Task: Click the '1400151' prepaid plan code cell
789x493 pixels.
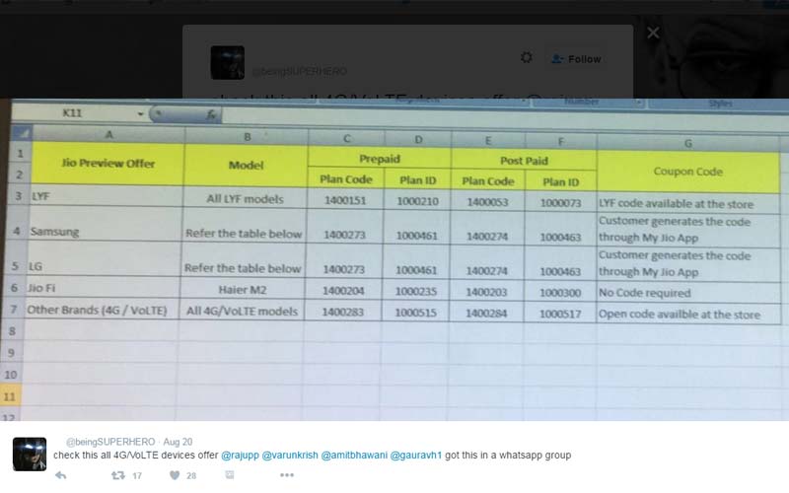Action: click(x=345, y=200)
